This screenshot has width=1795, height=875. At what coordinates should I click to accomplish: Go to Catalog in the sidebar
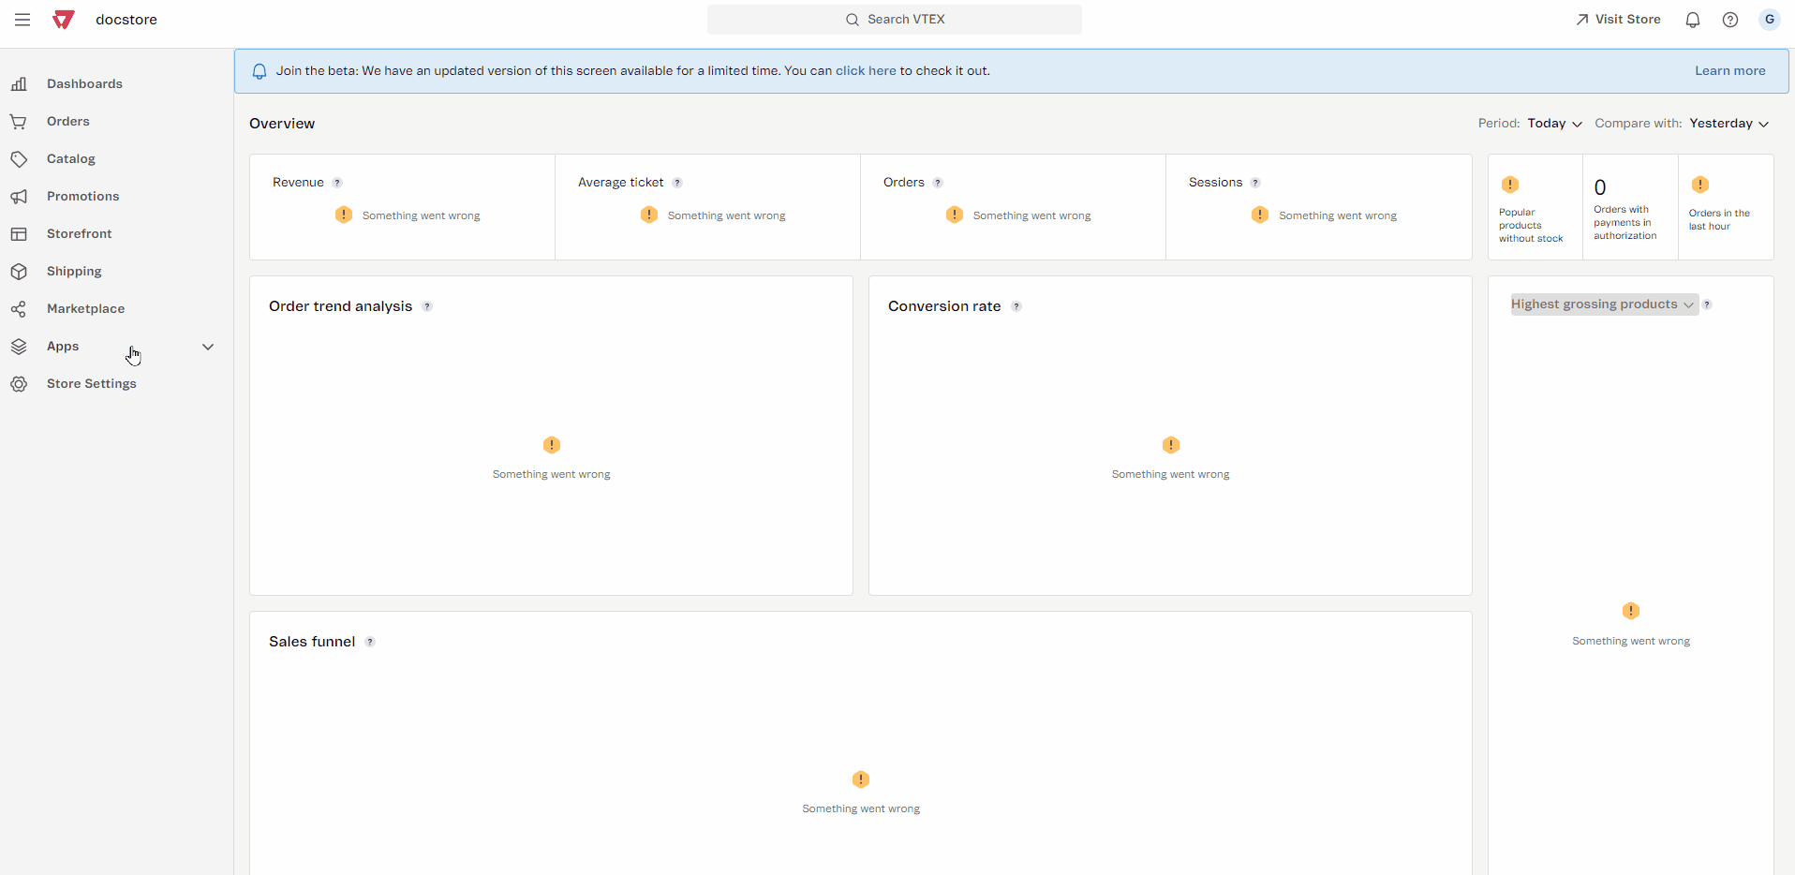(71, 159)
